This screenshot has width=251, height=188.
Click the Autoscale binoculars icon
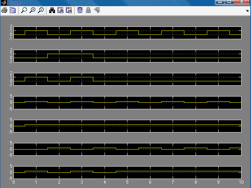[52, 11]
